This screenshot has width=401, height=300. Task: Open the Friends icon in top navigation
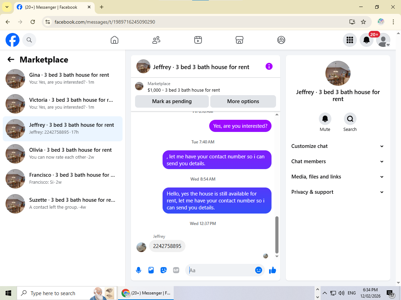click(156, 40)
